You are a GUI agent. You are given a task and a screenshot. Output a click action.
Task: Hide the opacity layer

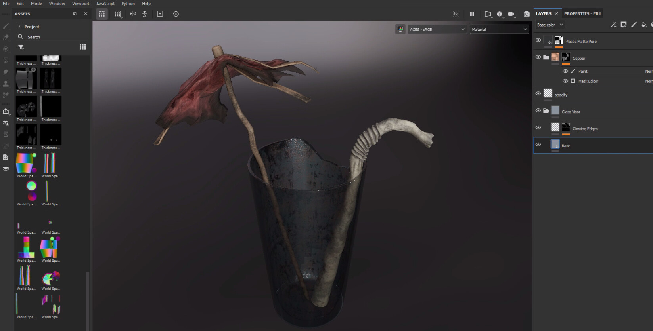[x=538, y=93]
